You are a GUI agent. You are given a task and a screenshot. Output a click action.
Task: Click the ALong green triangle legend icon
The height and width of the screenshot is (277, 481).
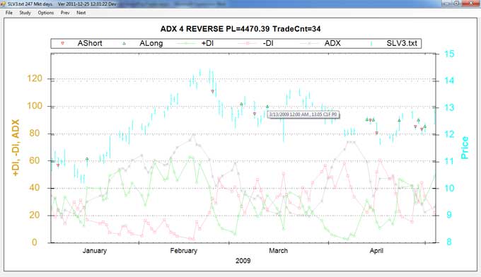pos(124,44)
